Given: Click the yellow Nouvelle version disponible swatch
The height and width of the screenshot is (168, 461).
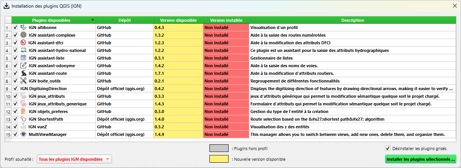Looking at the screenshot, I should point(219,159).
